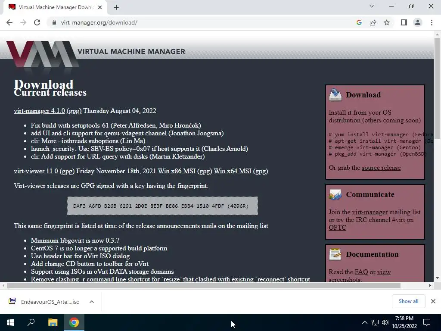The height and width of the screenshot is (331, 441).
Task: Click the horizontal scrollbar thumb
Action: click(204, 285)
